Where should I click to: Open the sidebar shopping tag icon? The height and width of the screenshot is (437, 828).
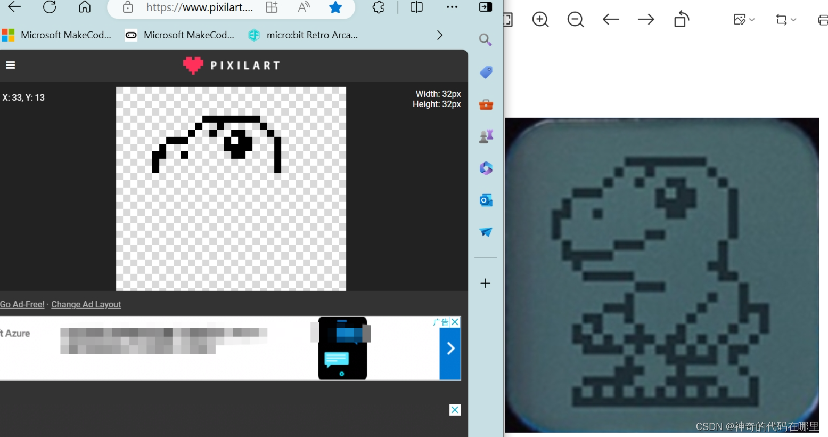486,72
